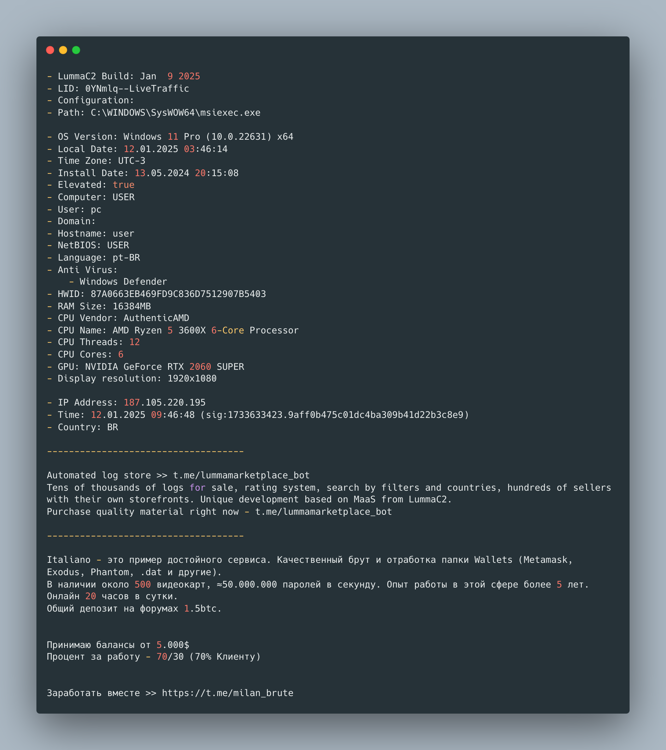Image resolution: width=666 pixels, height=750 pixels.
Task: Click the first dashed separator line
Action: coord(145,451)
